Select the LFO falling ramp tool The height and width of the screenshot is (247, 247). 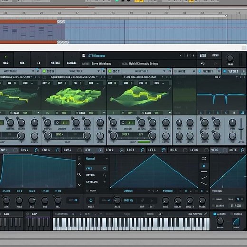(204, 184)
